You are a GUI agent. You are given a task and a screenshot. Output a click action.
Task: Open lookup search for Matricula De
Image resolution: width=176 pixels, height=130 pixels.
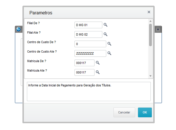point(98,63)
